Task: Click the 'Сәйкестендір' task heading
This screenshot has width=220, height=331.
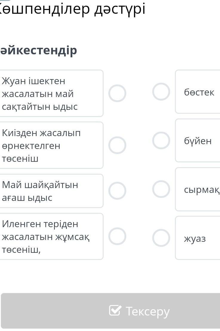Action: [x=38, y=50]
